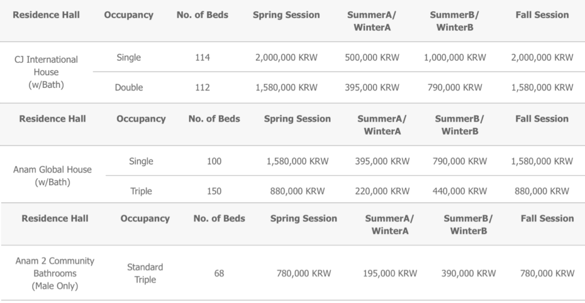Screen dimensions: 585x303
Task: Select the 150 beds value
Action: [x=214, y=191]
